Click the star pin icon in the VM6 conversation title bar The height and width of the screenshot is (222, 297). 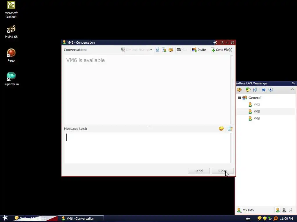(215, 42)
